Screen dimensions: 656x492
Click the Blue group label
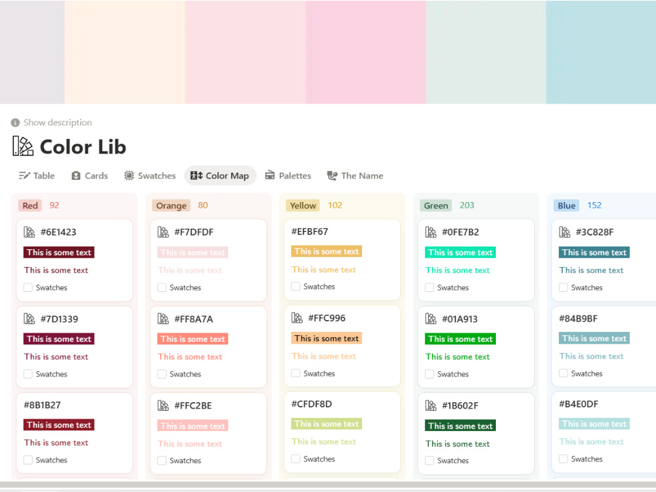tap(567, 205)
